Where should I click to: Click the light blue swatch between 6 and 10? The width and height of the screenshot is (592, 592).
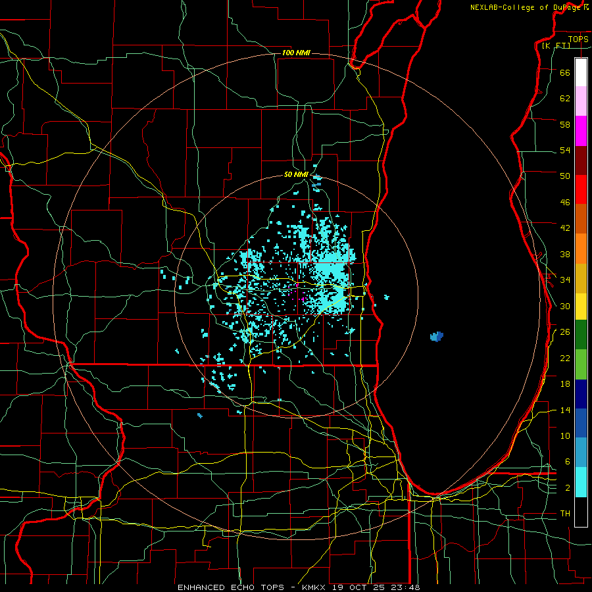tap(581, 453)
